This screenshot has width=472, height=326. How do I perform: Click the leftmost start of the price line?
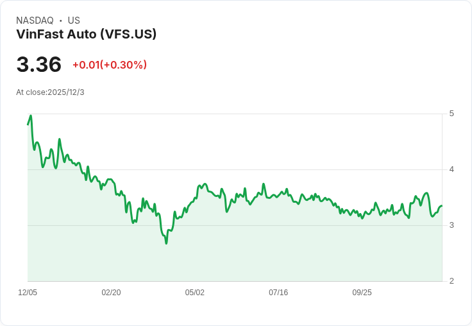coord(28,124)
